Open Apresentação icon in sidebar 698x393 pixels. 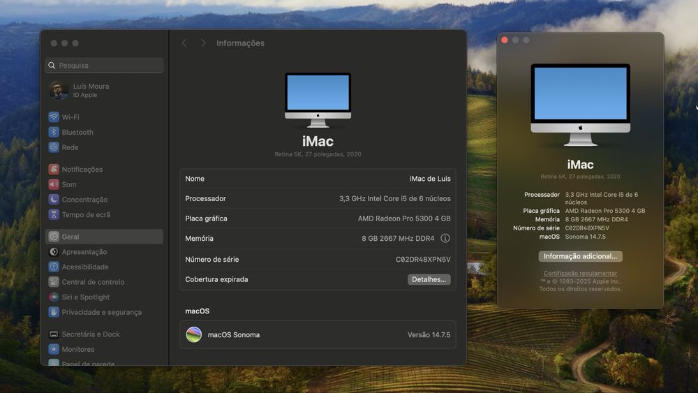tap(54, 252)
